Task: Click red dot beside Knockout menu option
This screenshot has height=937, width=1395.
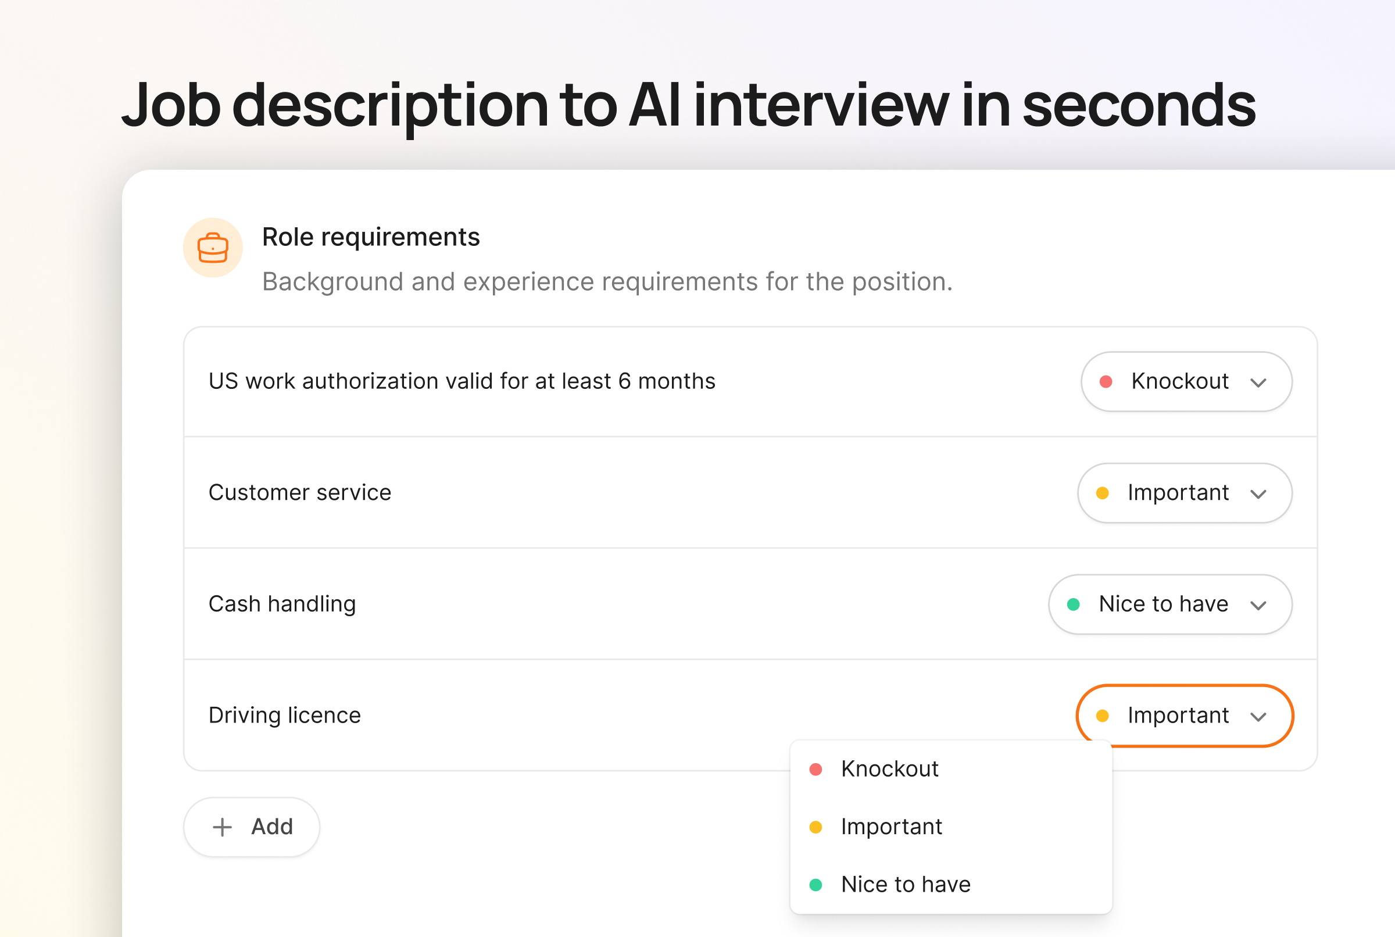Action: [x=815, y=769]
